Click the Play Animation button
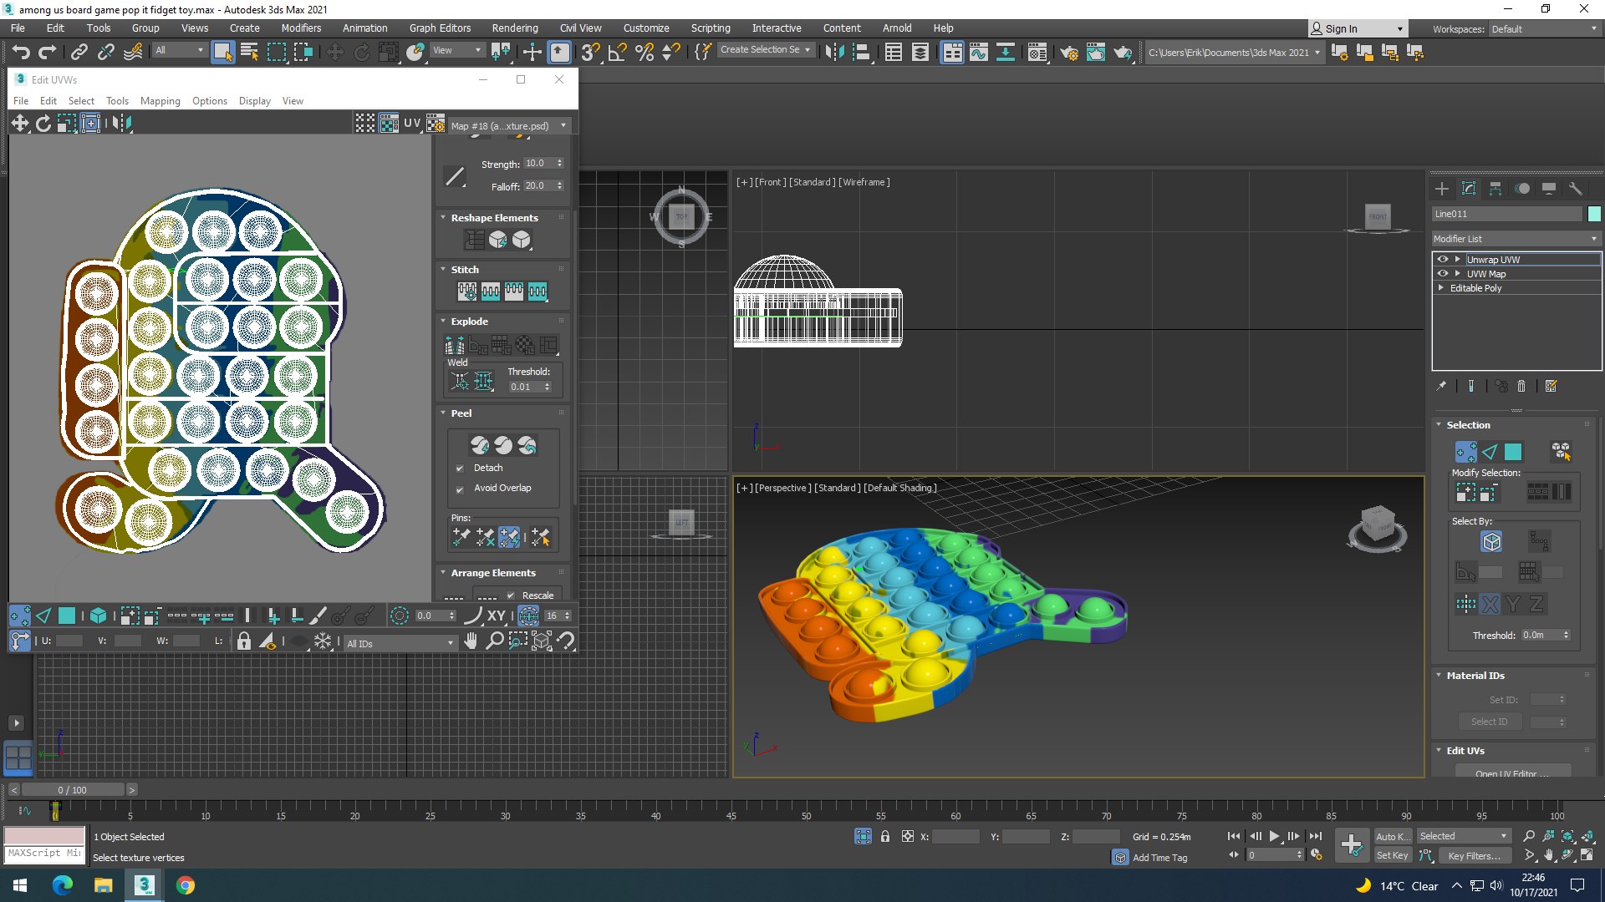Image resolution: width=1605 pixels, height=902 pixels. pos(1274,836)
